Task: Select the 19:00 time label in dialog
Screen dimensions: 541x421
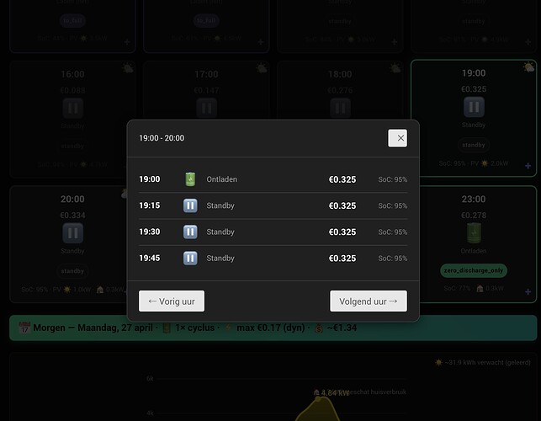Action: pos(150,179)
